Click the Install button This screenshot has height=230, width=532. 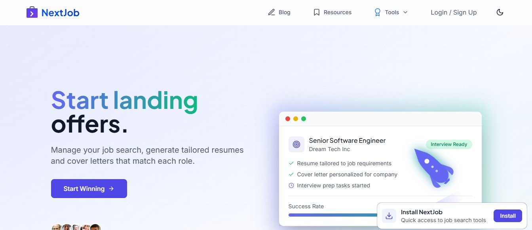[x=507, y=216]
